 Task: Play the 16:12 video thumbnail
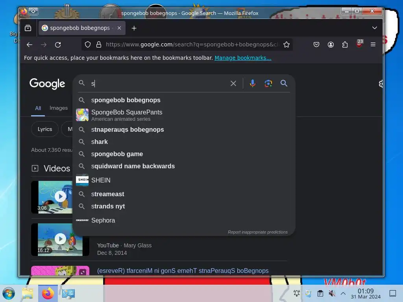point(60,239)
